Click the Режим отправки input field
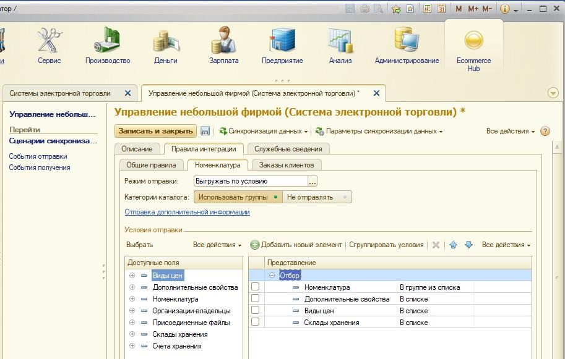This screenshot has height=359, width=565. 250,181
